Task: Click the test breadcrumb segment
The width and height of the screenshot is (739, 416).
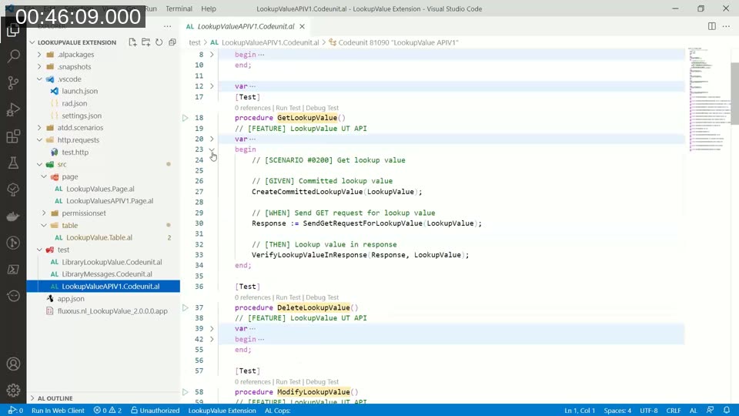Action: (x=194, y=42)
